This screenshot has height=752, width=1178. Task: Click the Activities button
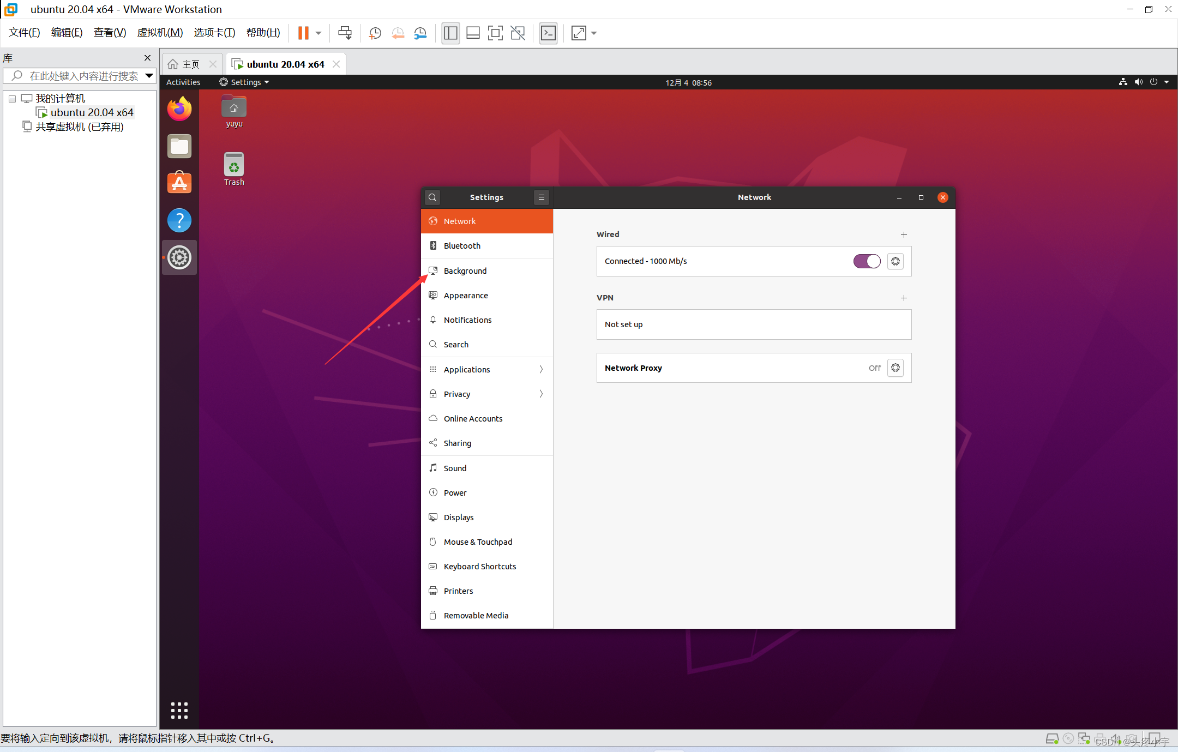(183, 82)
